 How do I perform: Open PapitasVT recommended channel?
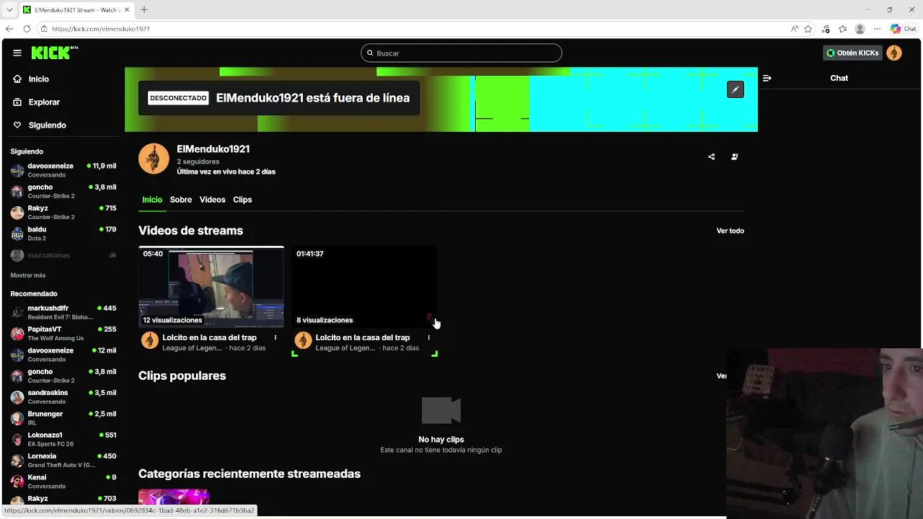[x=63, y=333]
